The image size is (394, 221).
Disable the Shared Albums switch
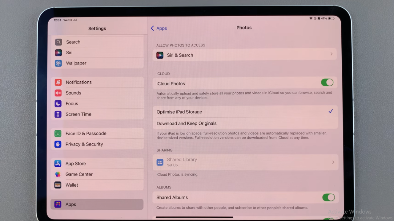(x=328, y=197)
